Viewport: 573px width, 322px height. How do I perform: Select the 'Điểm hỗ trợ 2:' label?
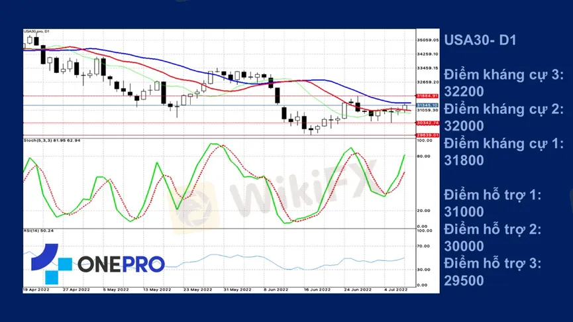[493, 229]
